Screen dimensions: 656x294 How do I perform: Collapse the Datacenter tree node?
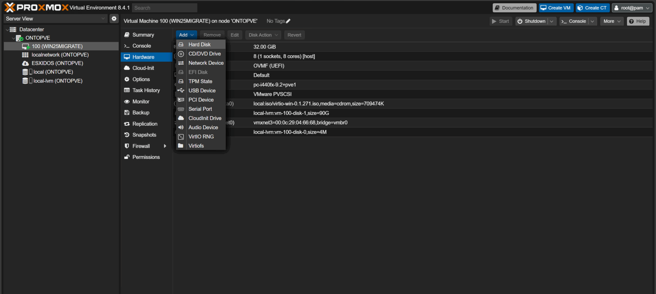tap(7, 30)
